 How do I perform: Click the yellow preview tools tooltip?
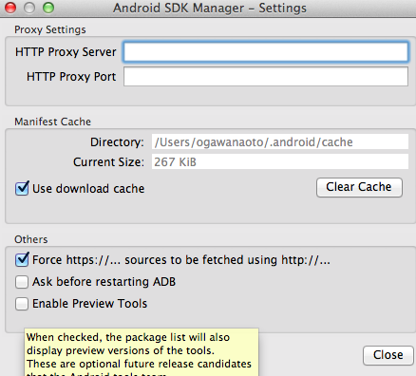click(142, 352)
